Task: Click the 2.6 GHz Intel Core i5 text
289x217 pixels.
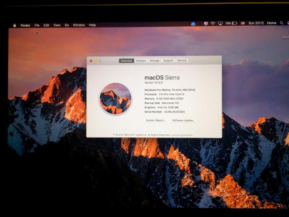Action: point(172,94)
